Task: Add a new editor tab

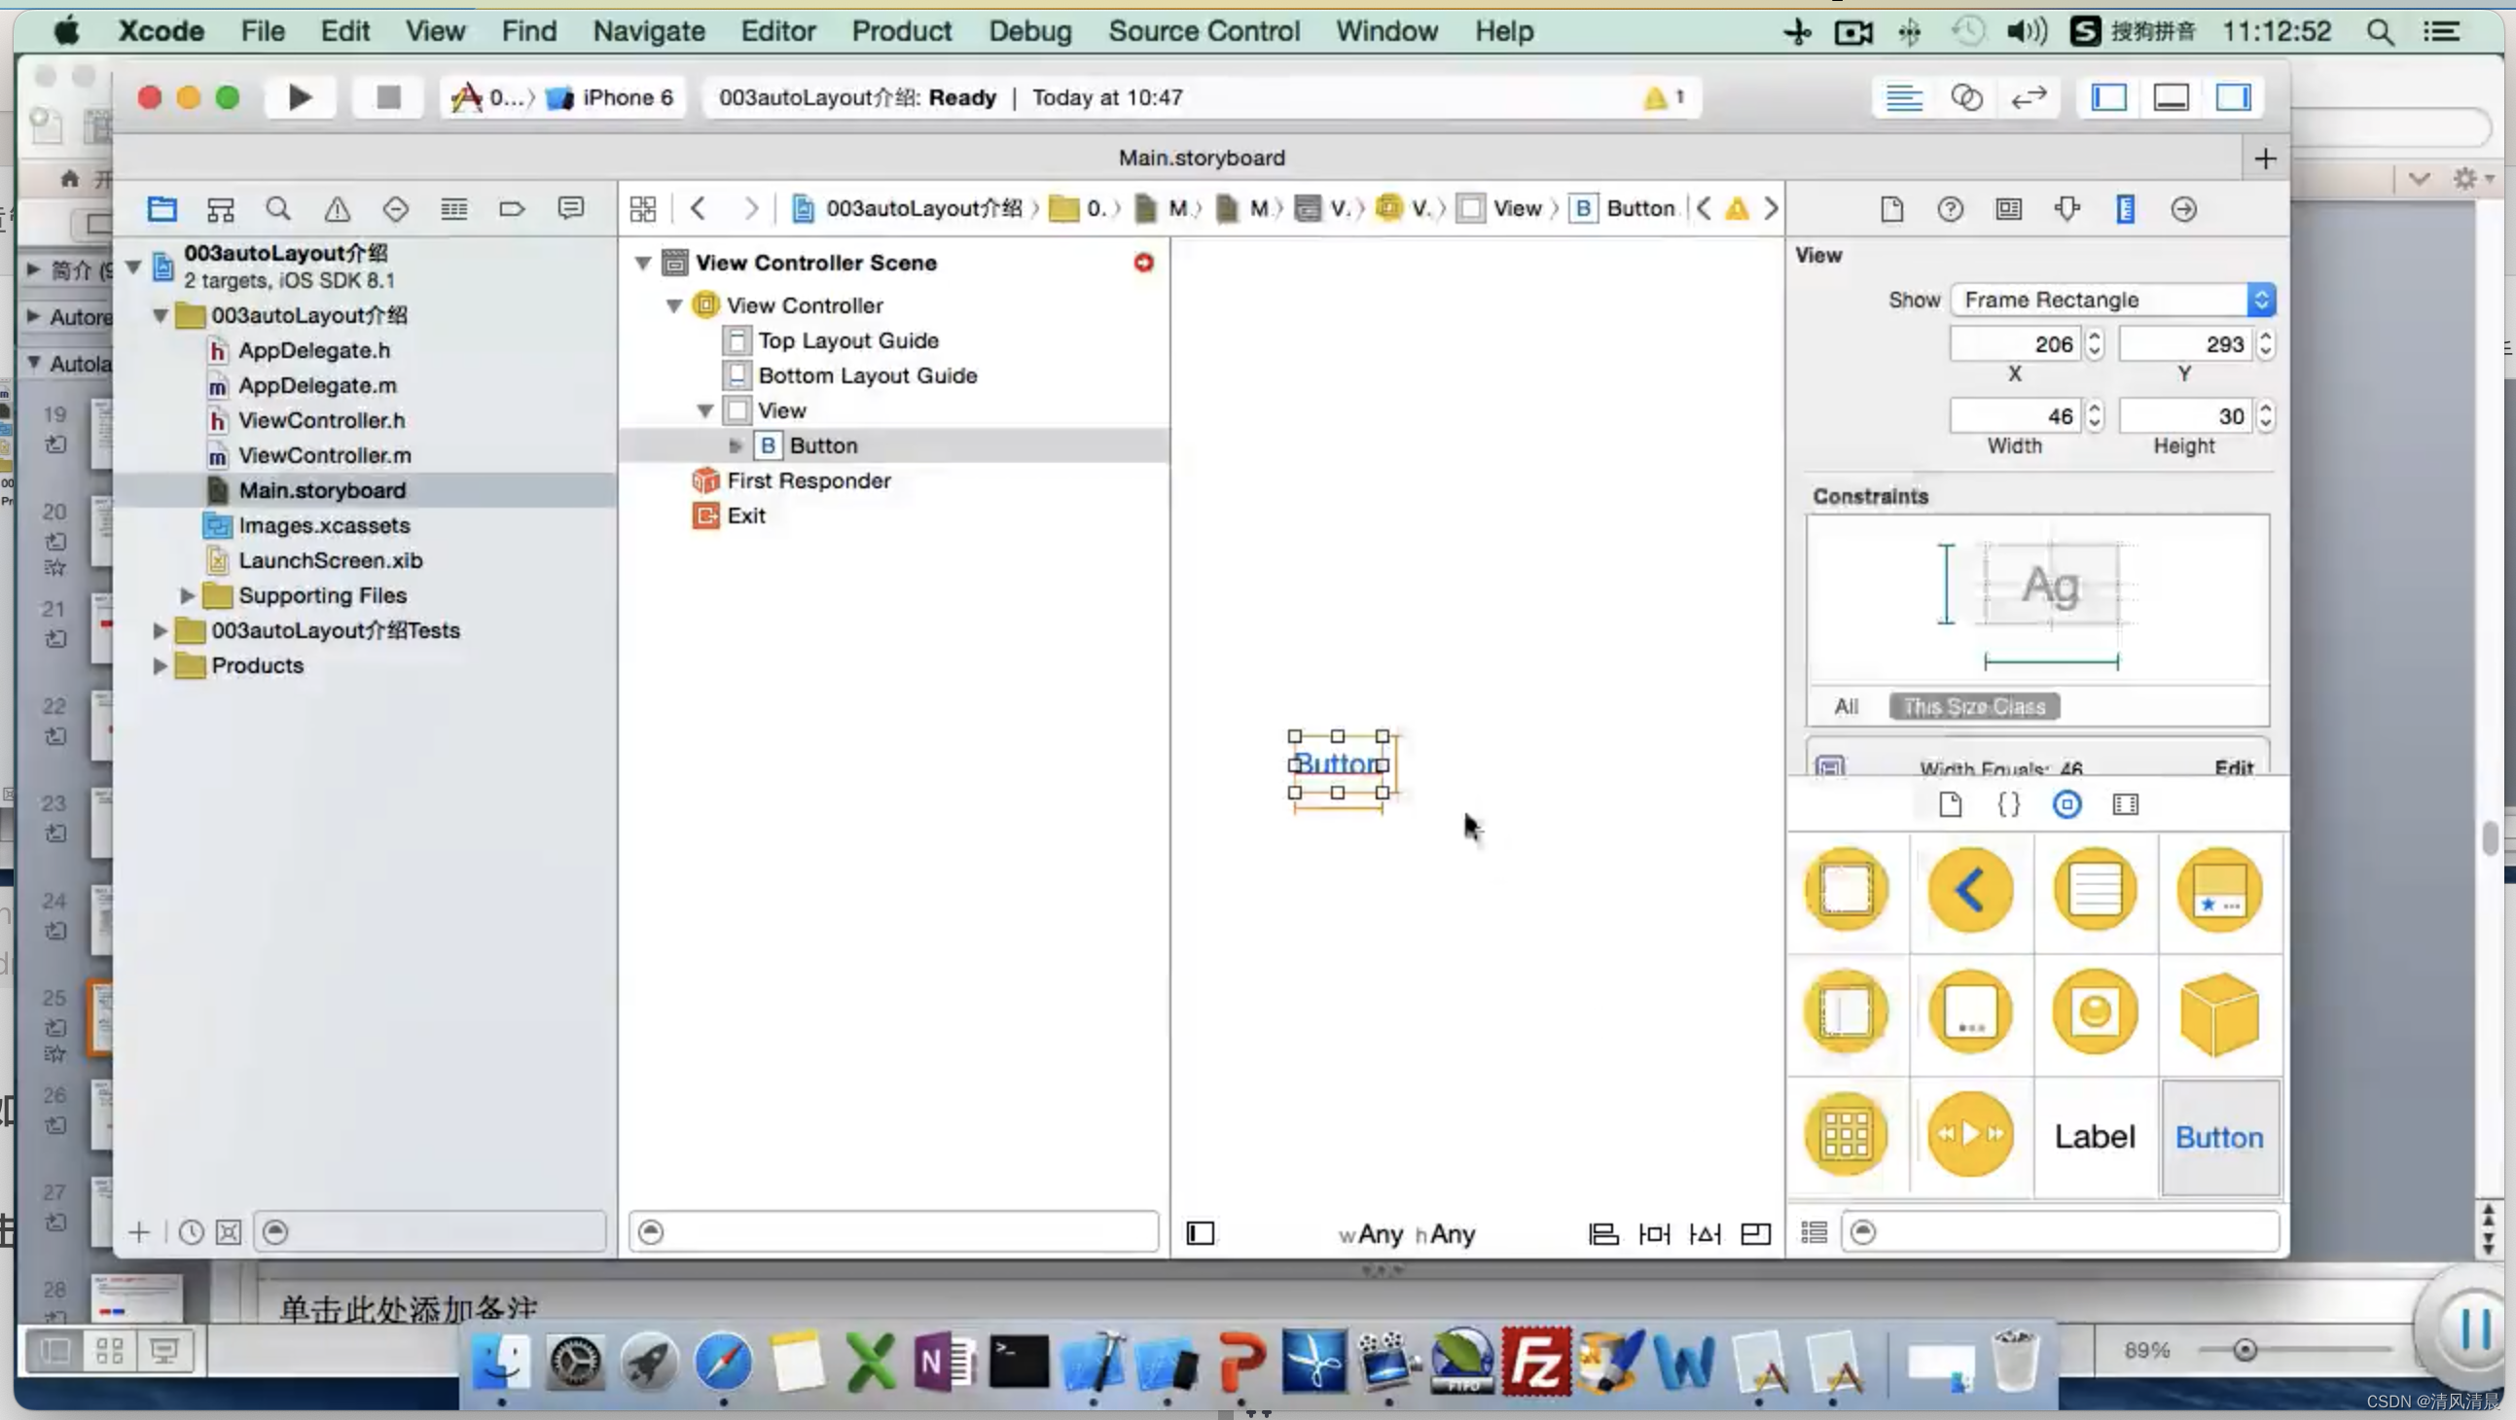Action: coord(2265,159)
